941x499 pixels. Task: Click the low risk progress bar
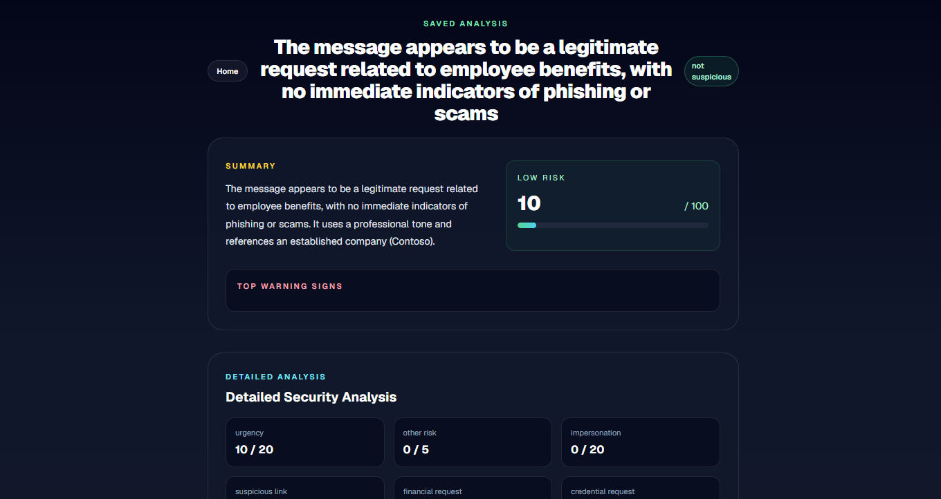point(613,225)
